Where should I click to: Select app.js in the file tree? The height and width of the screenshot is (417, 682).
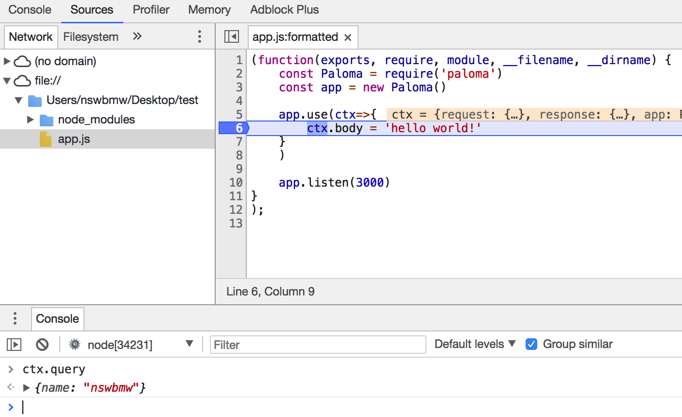(74, 139)
